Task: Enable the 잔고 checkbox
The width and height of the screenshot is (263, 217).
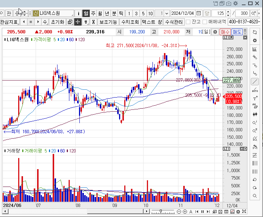Action: (x=188, y=22)
